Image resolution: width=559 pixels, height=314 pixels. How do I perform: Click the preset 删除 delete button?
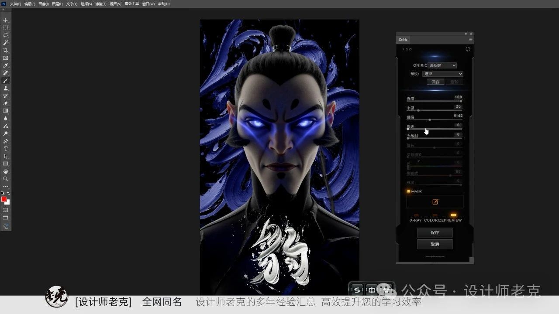click(x=454, y=82)
